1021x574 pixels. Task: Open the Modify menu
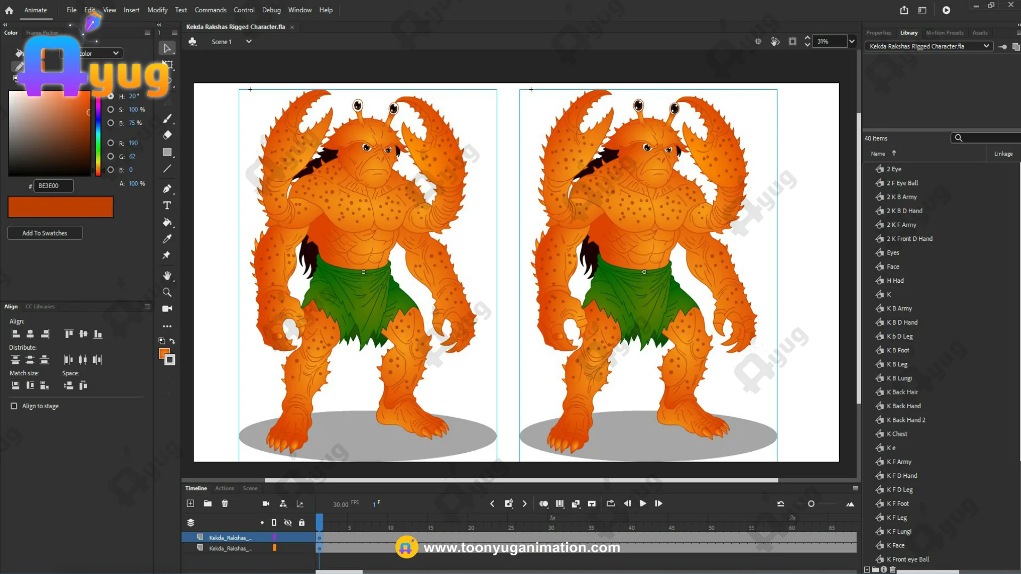(157, 10)
